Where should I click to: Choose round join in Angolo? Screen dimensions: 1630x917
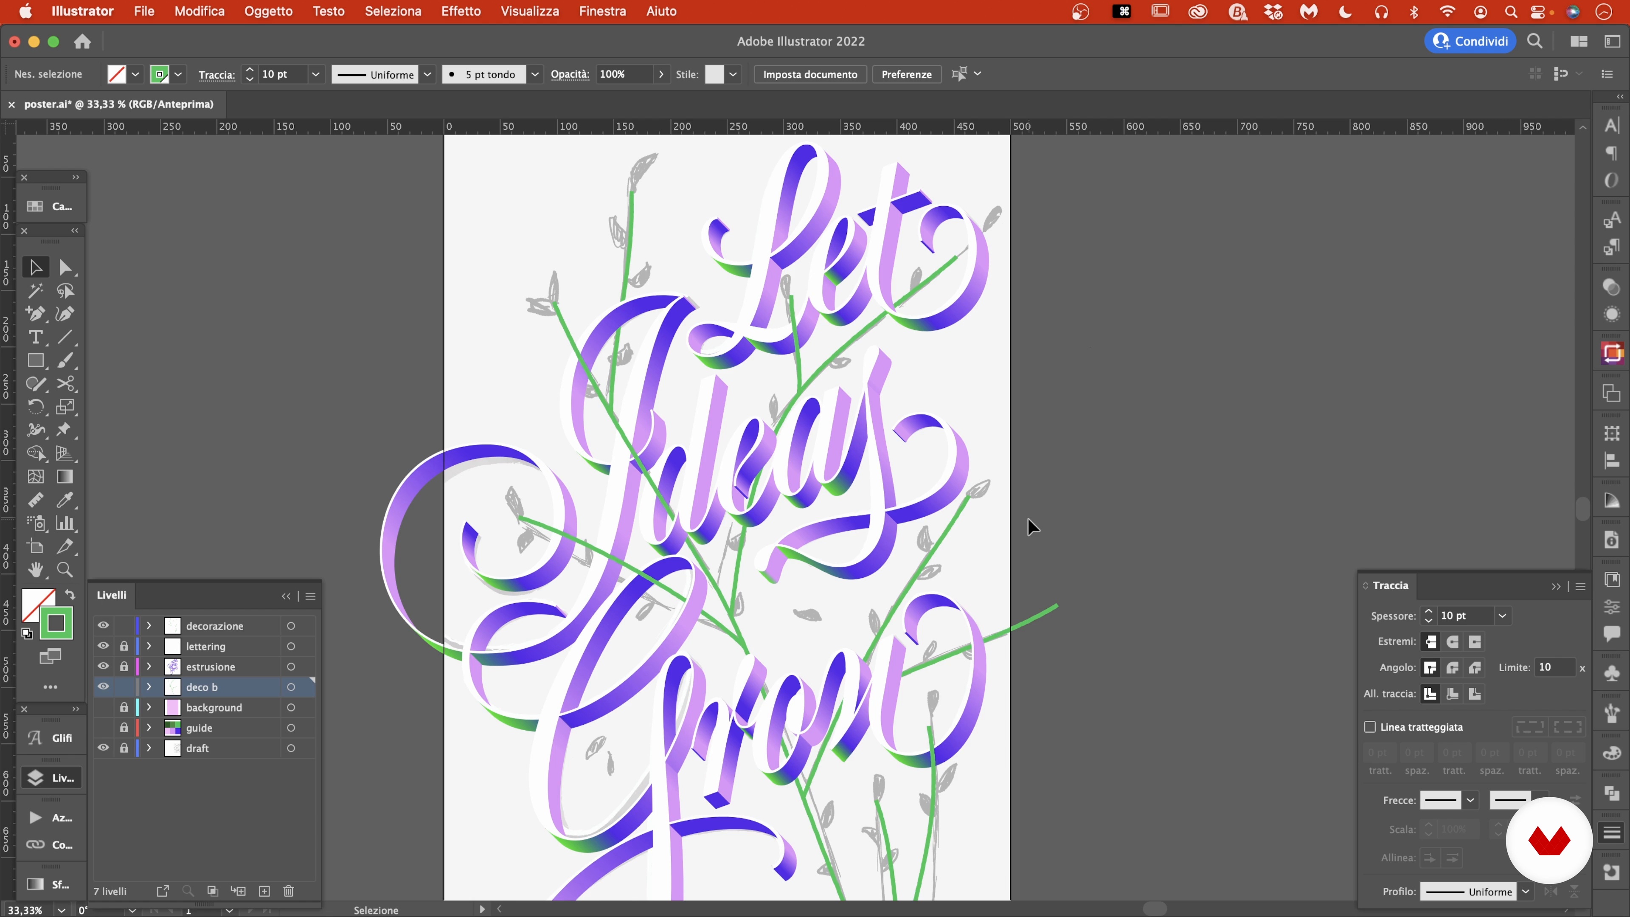[1453, 668]
